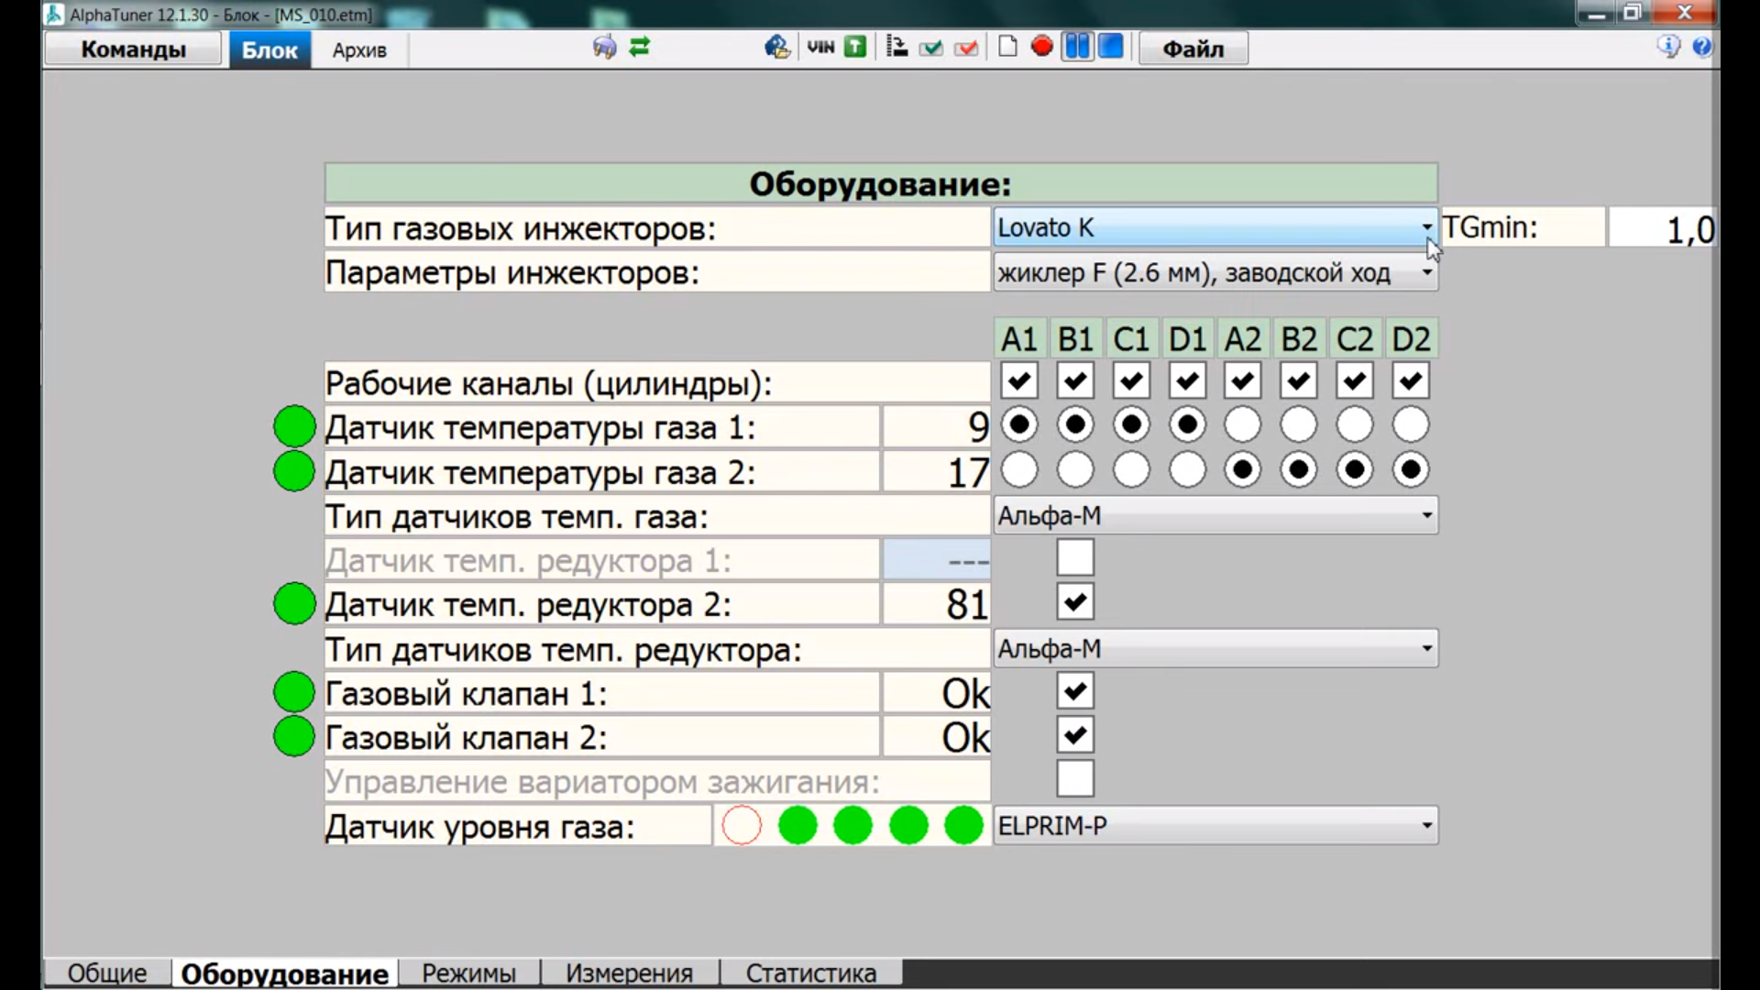
Task: Click the red checkmark toolbar icon
Action: coord(966,47)
